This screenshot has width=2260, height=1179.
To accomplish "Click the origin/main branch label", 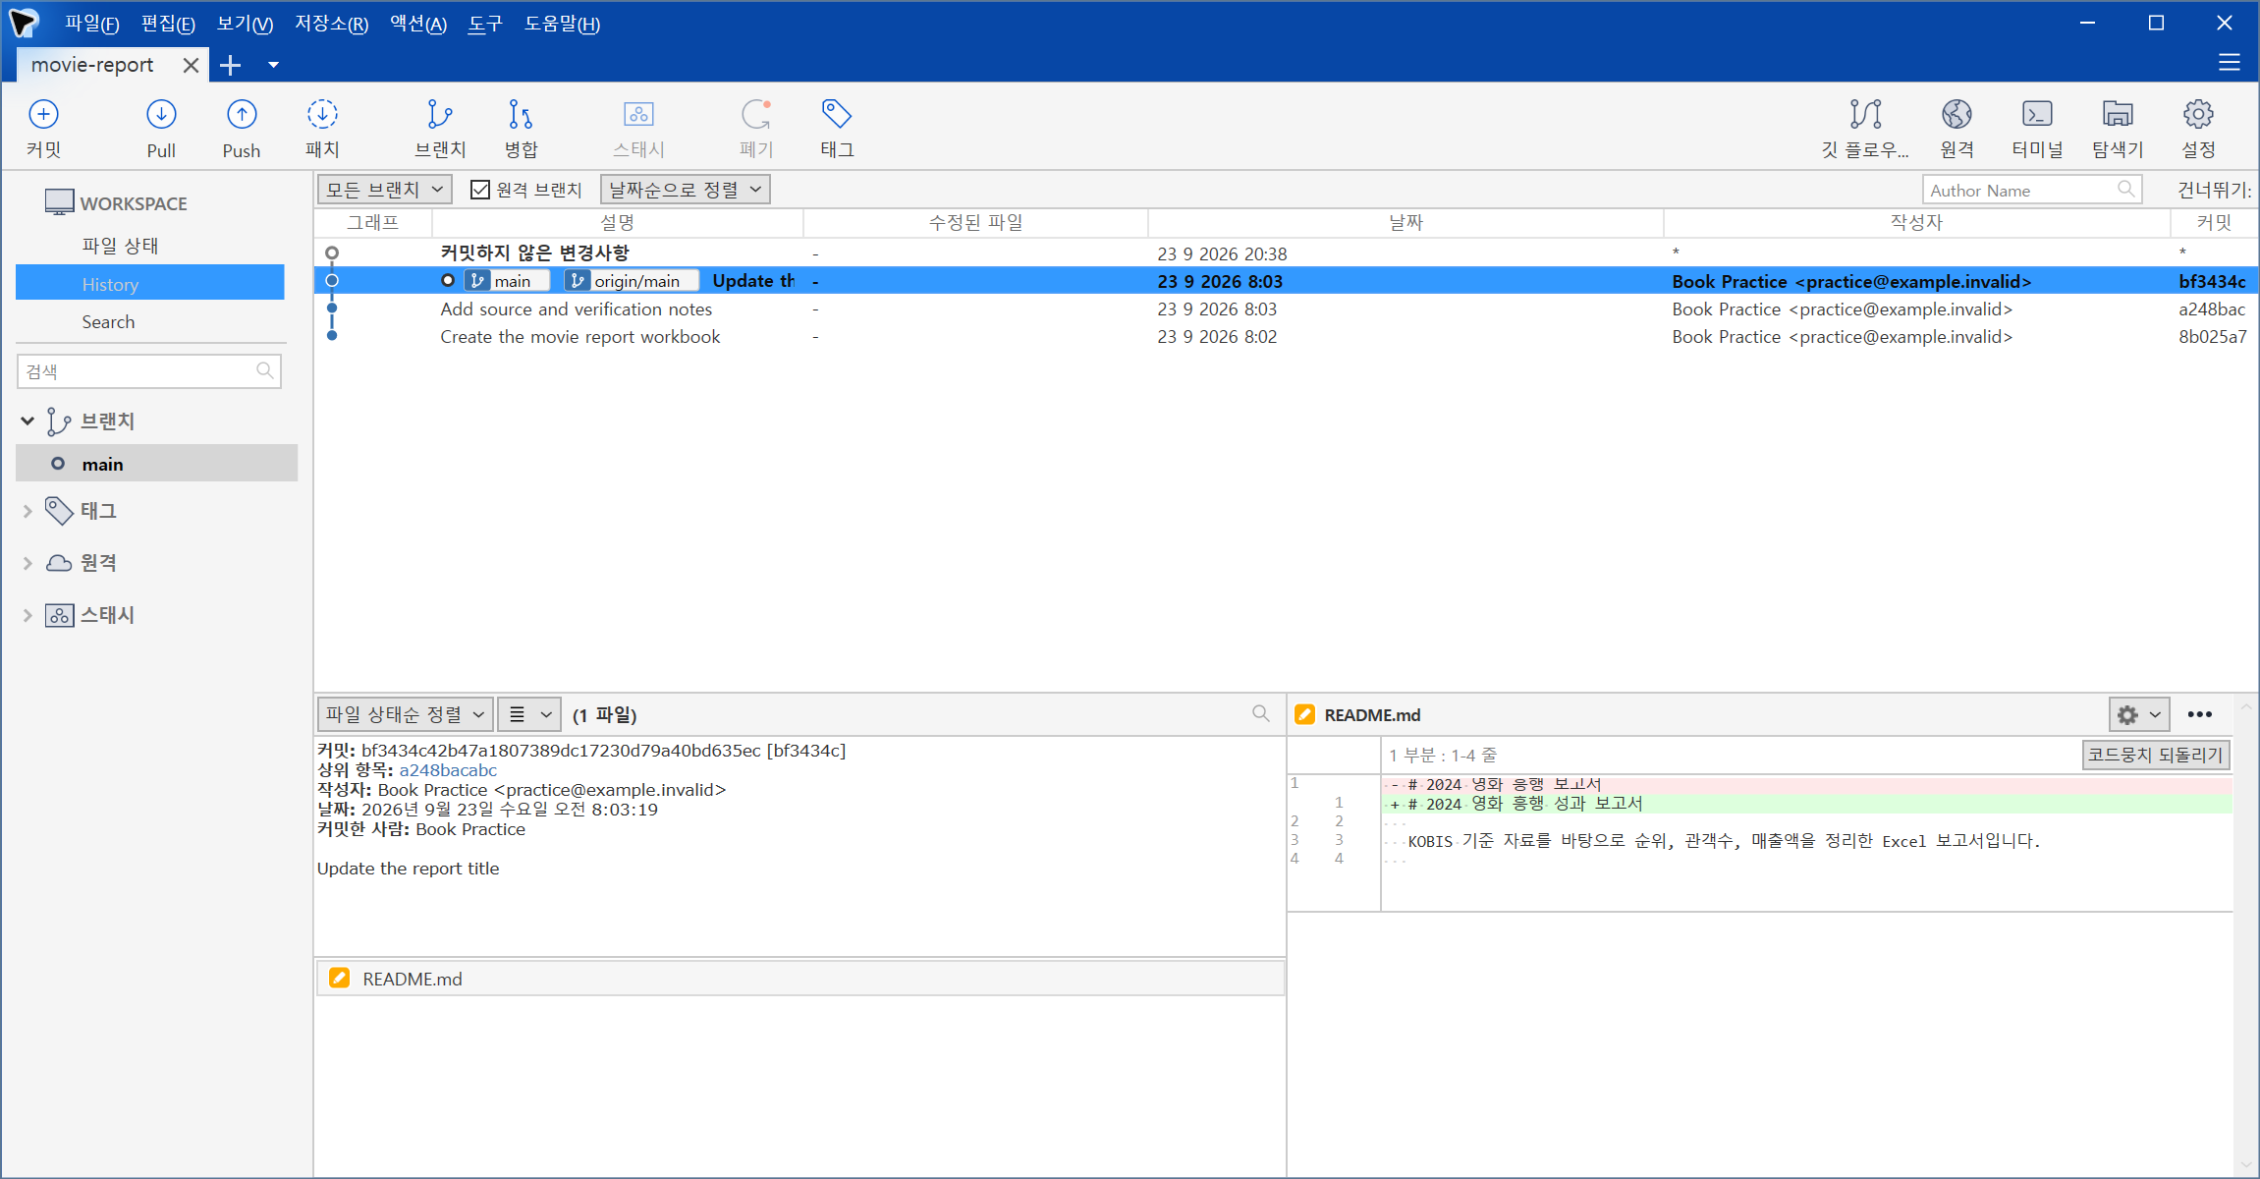I will pyautogui.click(x=631, y=281).
